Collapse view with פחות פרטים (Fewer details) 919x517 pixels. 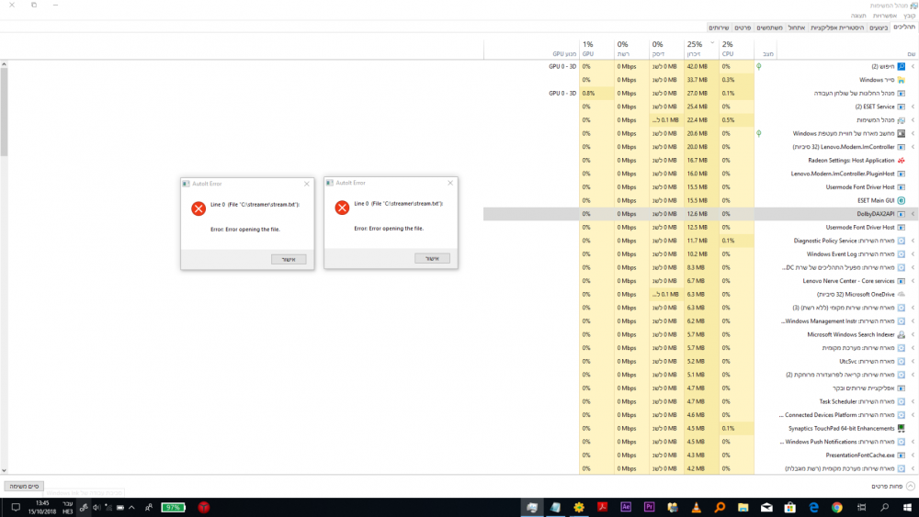[892, 486]
